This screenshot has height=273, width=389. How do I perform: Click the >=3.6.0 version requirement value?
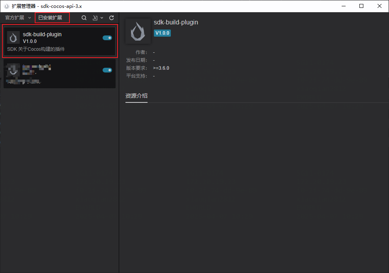pos(161,68)
